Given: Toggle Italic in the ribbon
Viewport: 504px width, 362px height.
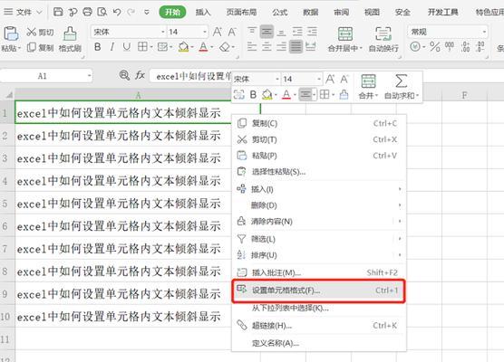Looking at the screenshot, I should tap(111, 47).
